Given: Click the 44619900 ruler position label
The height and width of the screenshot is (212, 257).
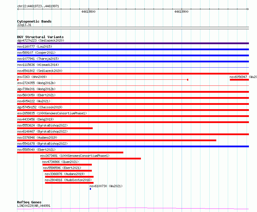Looking at the screenshot, I should click(x=181, y=12).
